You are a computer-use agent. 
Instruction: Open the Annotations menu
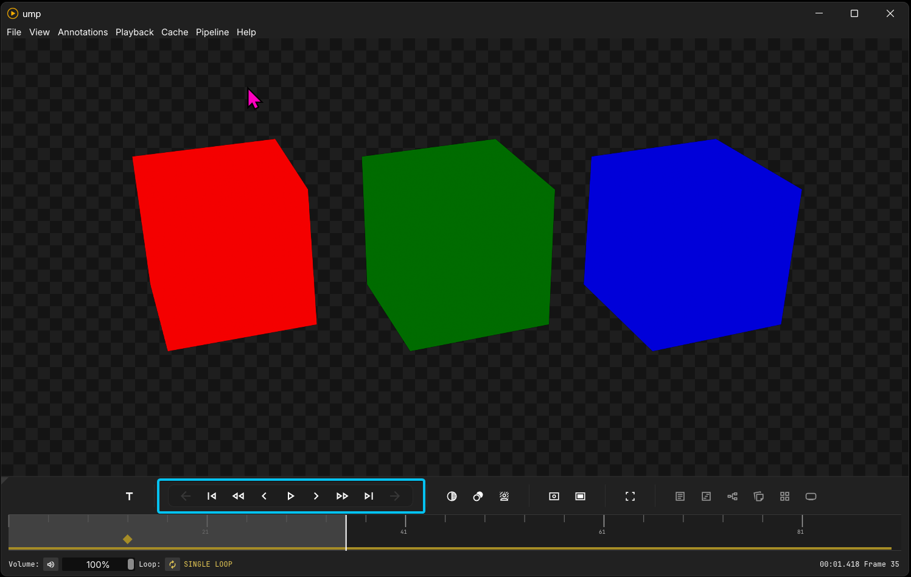83,32
